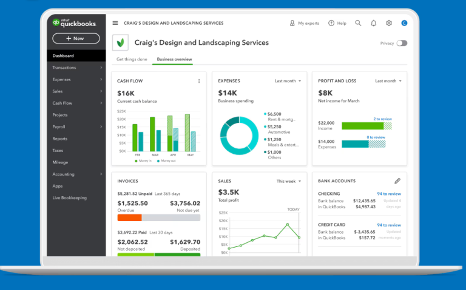Click 8 to review expenses link
This screenshot has width=466, height=290.
pyautogui.click(x=376, y=137)
